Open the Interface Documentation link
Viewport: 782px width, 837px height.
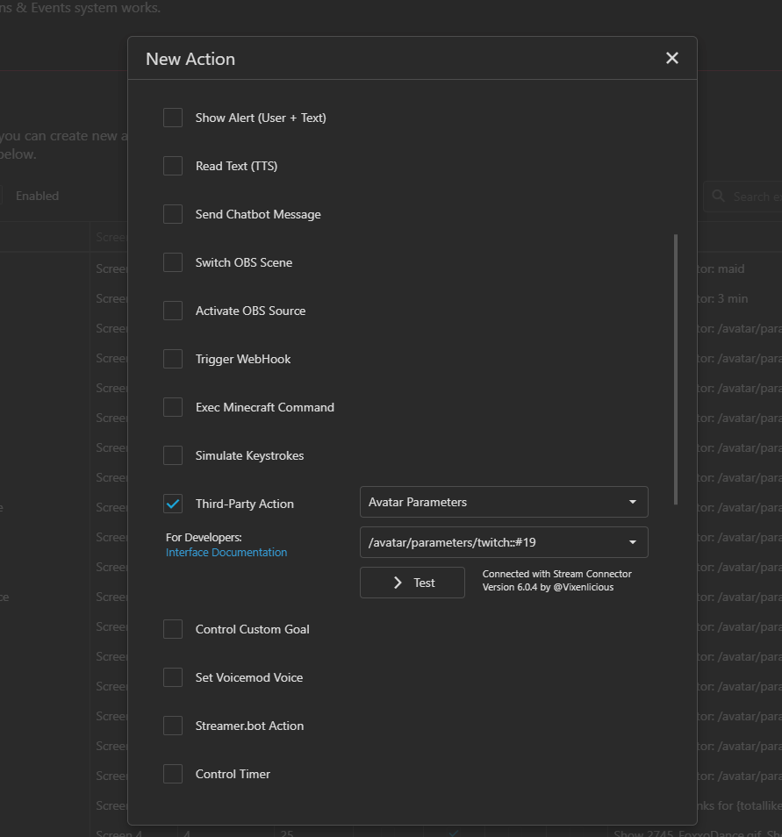226,553
